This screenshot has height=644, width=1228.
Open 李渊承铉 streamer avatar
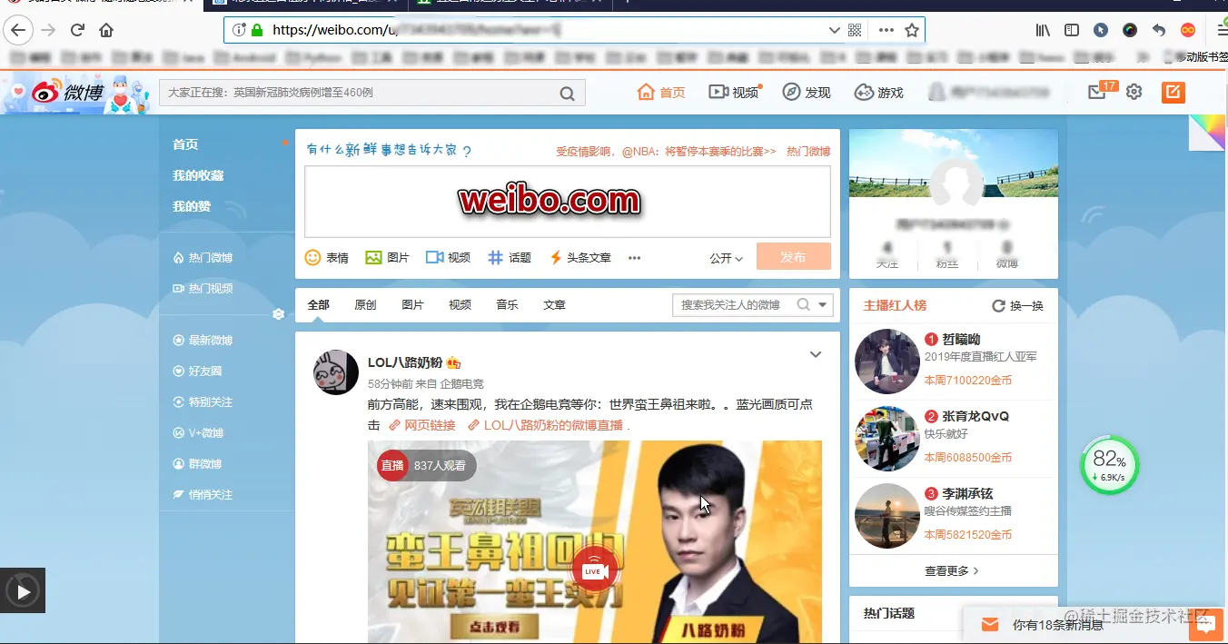point(887,516)
